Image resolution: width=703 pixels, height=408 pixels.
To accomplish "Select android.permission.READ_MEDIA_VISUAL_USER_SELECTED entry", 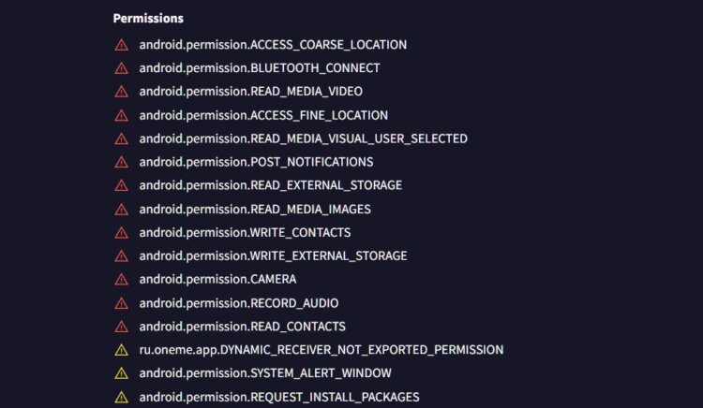I will click(x=303, y=138).
